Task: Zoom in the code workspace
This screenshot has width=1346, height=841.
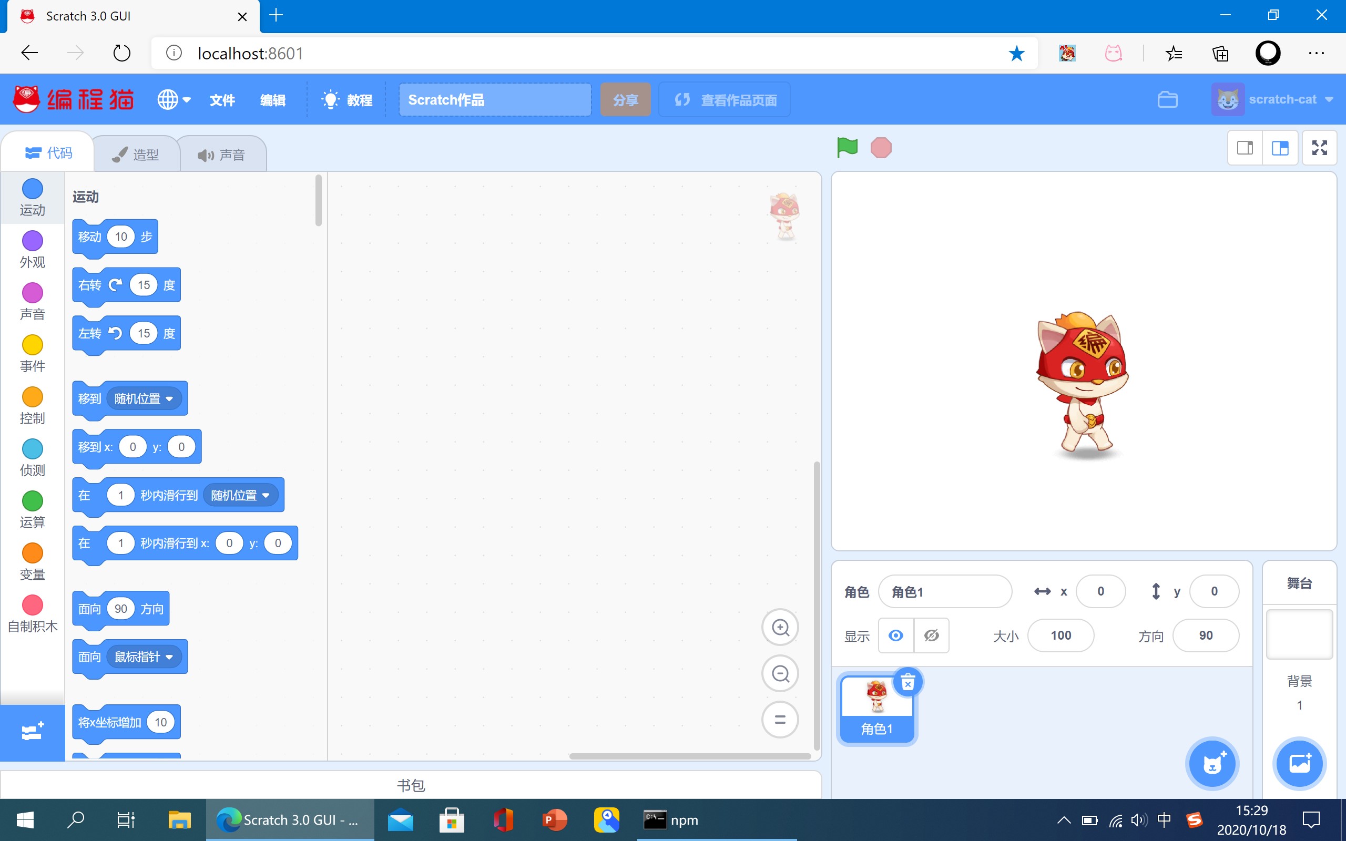Action: click(780, 628)
